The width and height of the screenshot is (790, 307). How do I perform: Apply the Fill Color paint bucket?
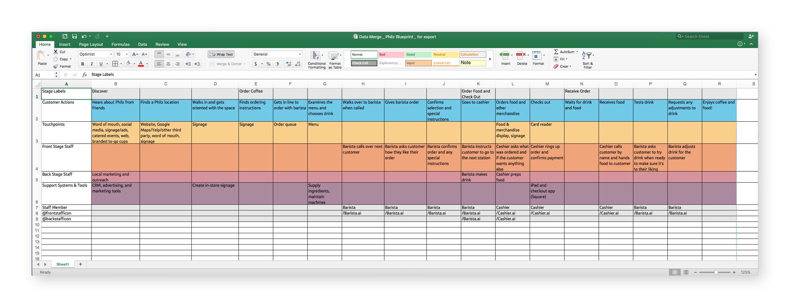129,64
